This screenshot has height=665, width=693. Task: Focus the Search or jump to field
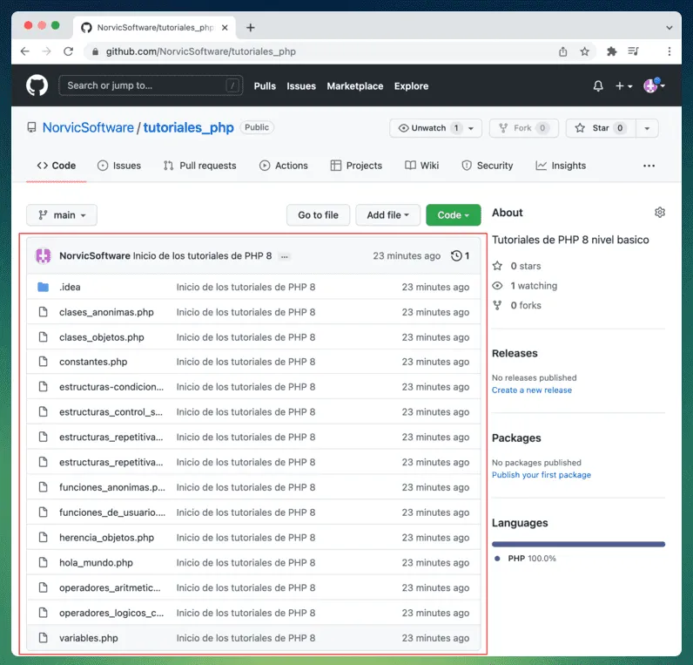[151, 85]
